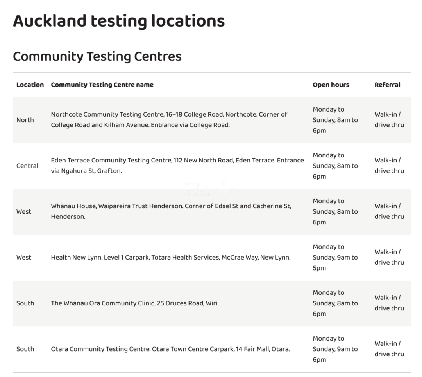Click the Whānau House Henderson entry
This screenshot has width=422, height=377.
click(x=171, y=211)
